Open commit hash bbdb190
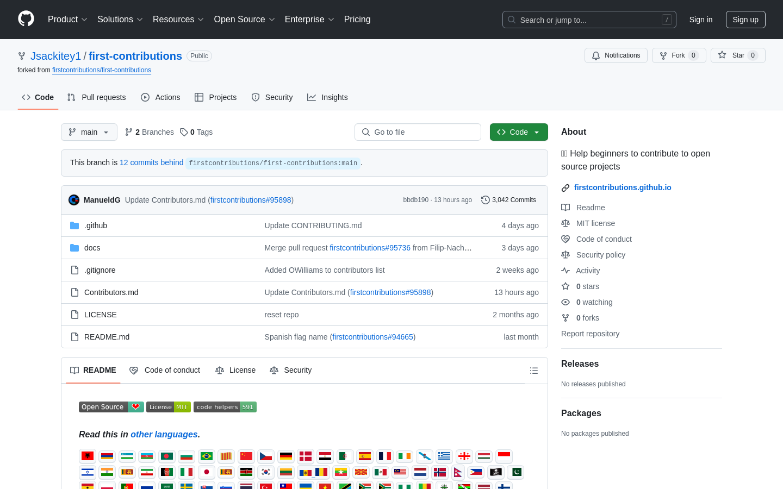 pyautogui.click(x=416, y=200)
